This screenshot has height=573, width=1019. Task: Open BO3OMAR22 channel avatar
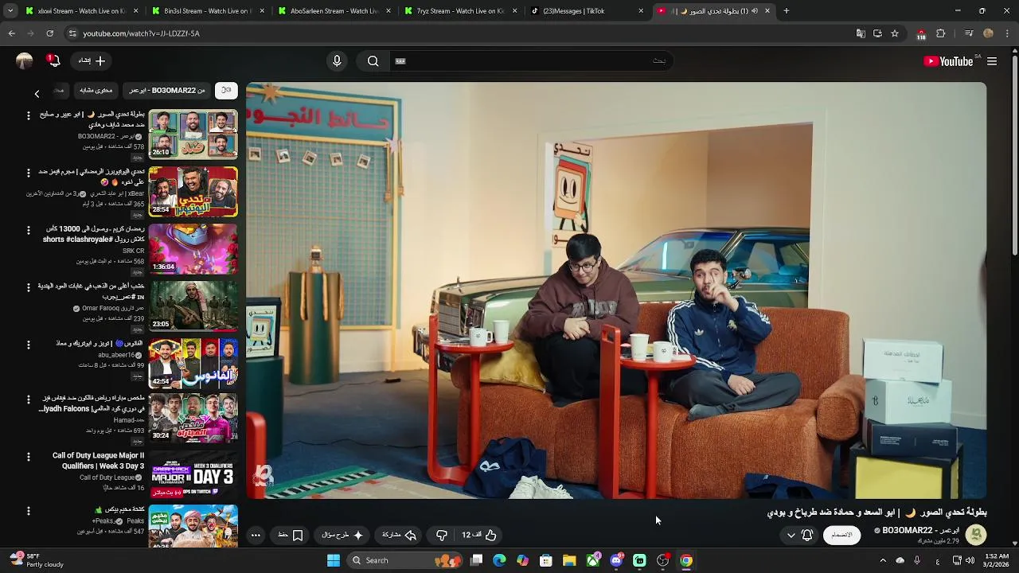[975, 535]
